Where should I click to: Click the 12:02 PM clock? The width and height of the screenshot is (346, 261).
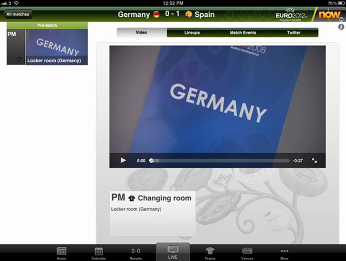pos(173,3)
